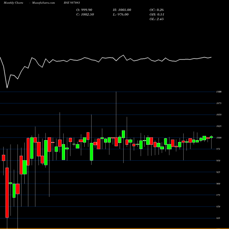The image size is (229, 229).
Task: Click the 875 price axis label
Action: point(218,195)
